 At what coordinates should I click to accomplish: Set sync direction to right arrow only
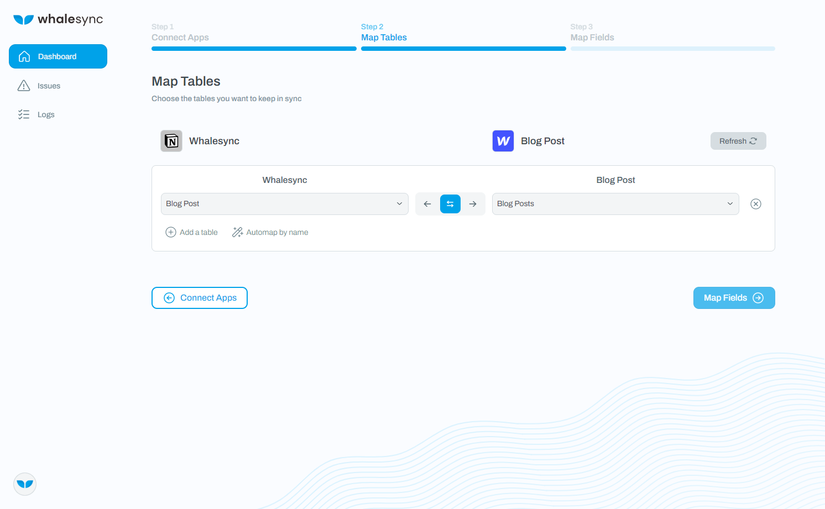473,203
